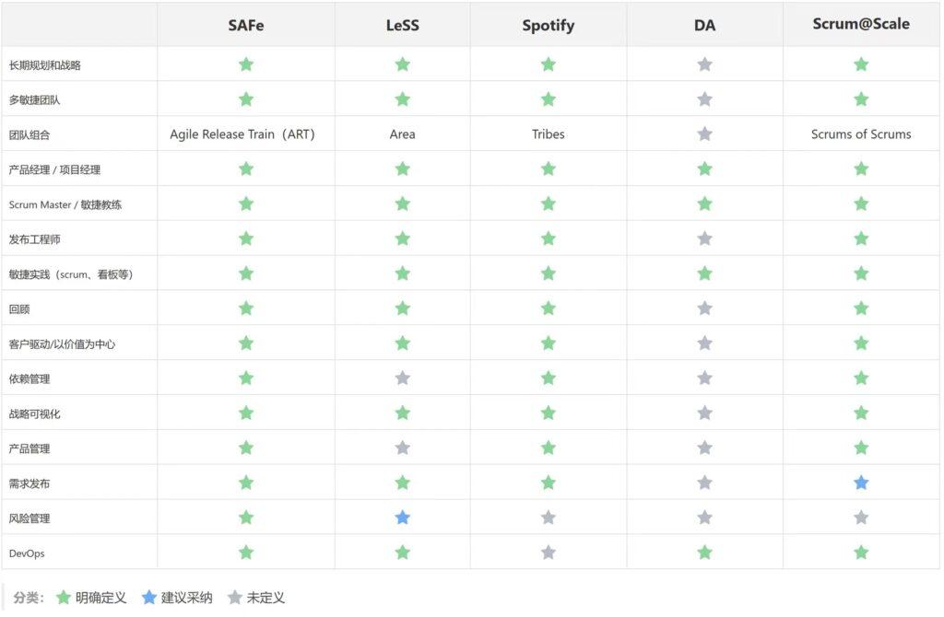
Task: Click the Tribes cell text
Action: tap(549, 134)
